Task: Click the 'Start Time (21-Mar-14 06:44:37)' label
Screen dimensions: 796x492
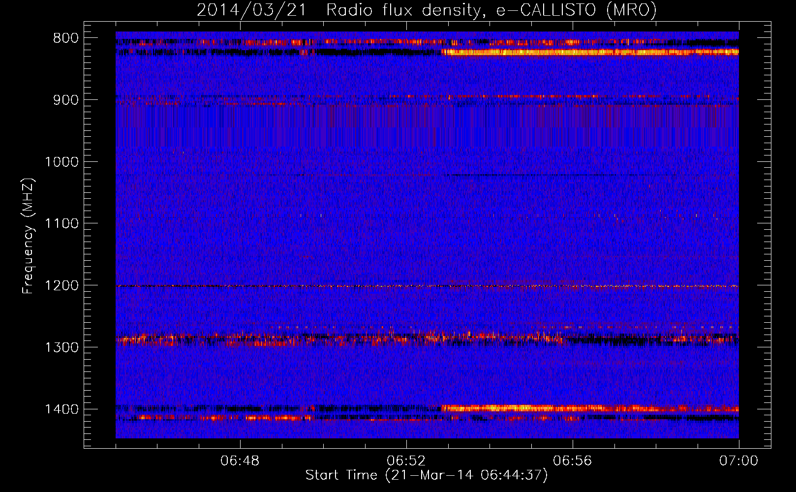Action: click(427, 475)
